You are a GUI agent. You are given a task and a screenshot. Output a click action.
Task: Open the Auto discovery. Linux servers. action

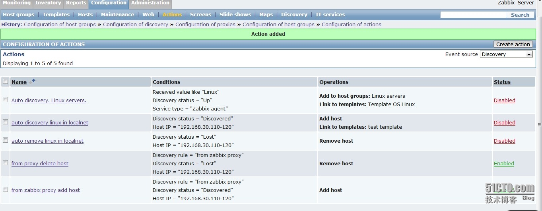coord(49,101)
